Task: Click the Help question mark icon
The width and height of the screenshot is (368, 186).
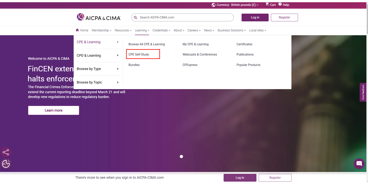Action: tap(280, 4)
